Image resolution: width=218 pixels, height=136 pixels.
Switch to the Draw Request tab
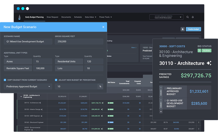pos(52,17)
